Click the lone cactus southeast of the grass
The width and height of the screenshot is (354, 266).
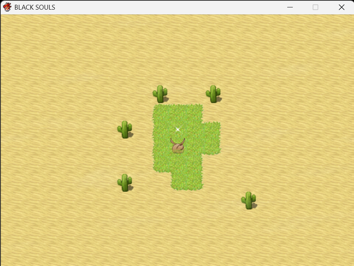pyautogui.click(x=249, y=200)
